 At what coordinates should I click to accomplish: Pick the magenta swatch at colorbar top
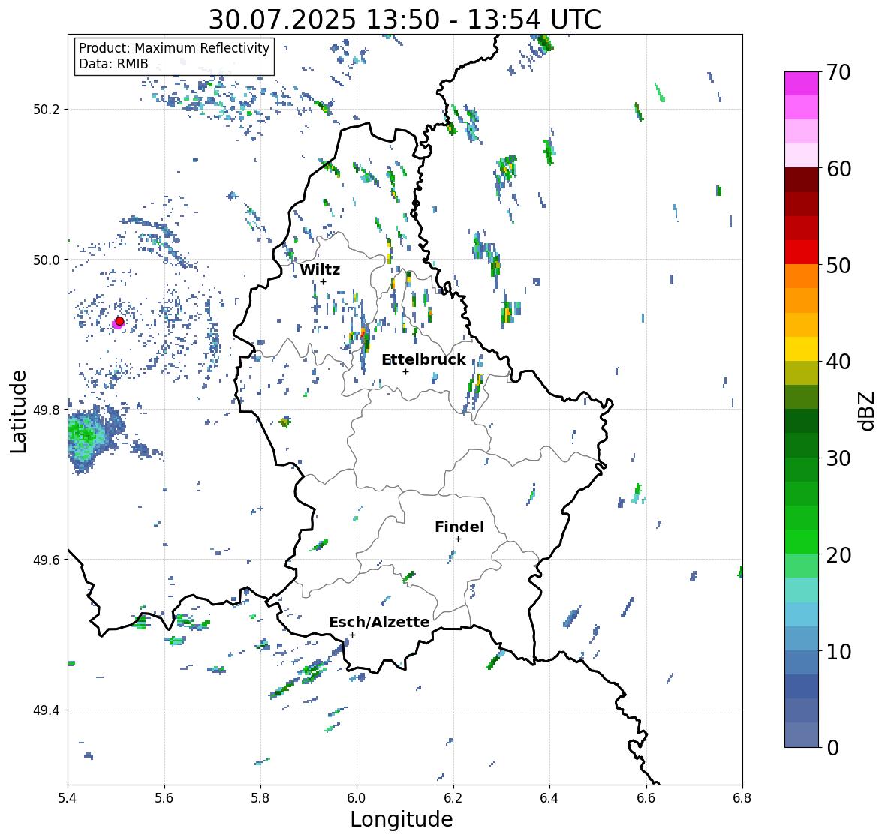click(802, 83)
